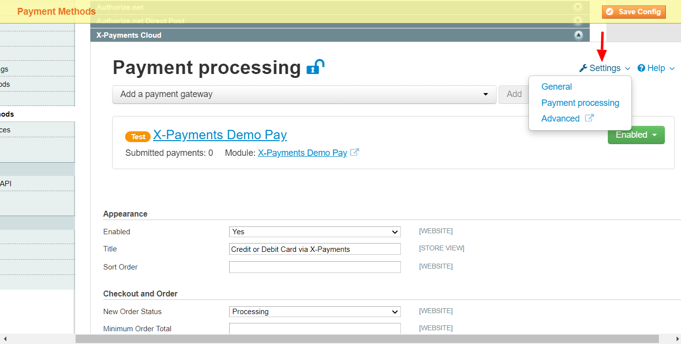Viewport: 681px width, 344px height.
Task: Click the blue unlocked padlock icon
Action: [x=315, y=67]
